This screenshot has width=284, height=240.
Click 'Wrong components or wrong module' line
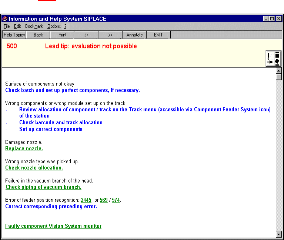tap(66, 103)
